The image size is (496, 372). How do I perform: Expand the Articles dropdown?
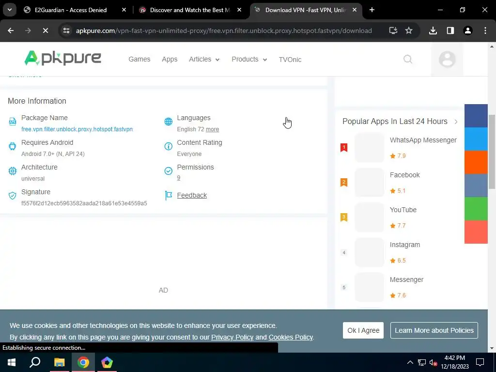click(x=204, y=59)
